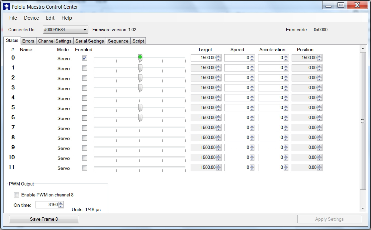Increase channel 6 Acceleration with the up arrow

pyautogui.click(x=286, y=116)
